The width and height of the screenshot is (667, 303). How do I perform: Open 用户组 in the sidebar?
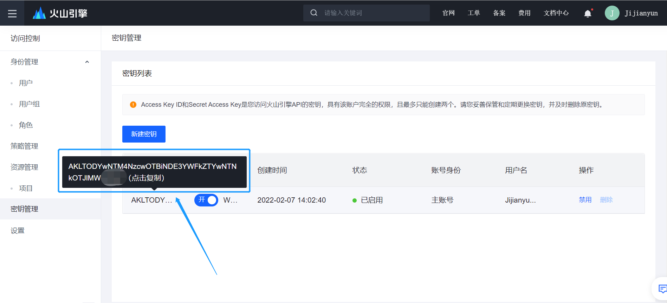click(29, 104)
